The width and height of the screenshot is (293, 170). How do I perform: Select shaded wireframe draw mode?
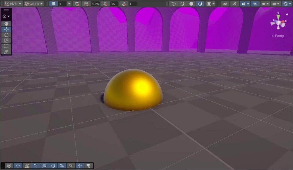click(182, 4)
